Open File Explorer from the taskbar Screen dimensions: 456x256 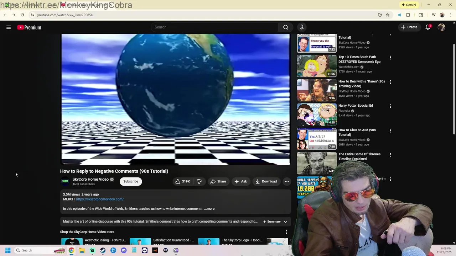[82, 250]
